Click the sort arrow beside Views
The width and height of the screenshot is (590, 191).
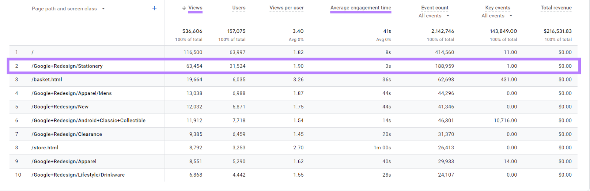point(184,8)
